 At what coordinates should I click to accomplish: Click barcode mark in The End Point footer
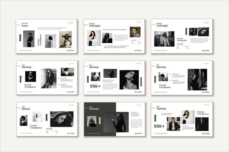tap(70, 50)
